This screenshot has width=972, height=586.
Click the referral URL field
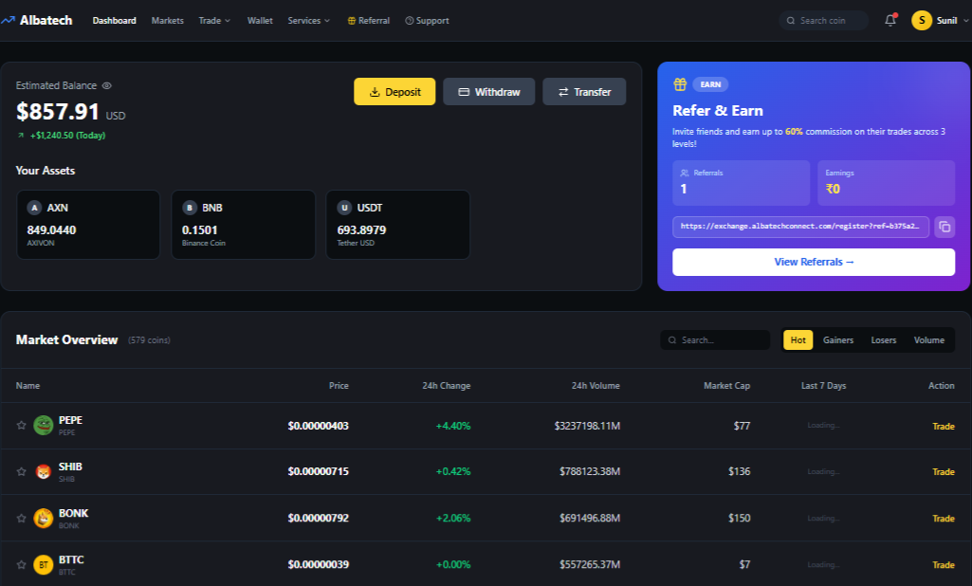point(800,227)
